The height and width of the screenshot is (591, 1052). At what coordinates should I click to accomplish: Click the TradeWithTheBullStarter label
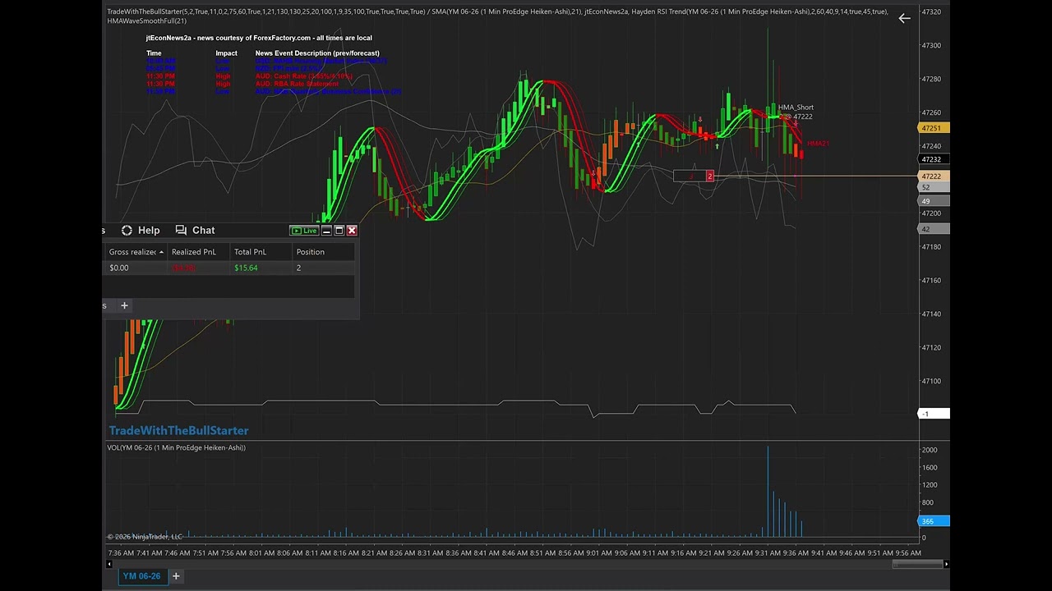pyautogui.click(x=178, y=430)
